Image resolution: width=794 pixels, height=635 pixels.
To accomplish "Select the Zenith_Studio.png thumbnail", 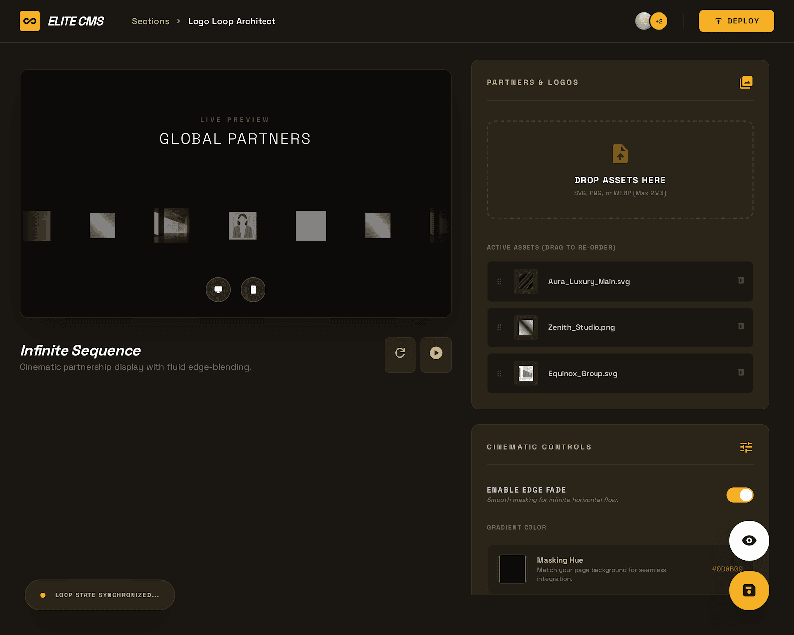I will click(526, 327).
